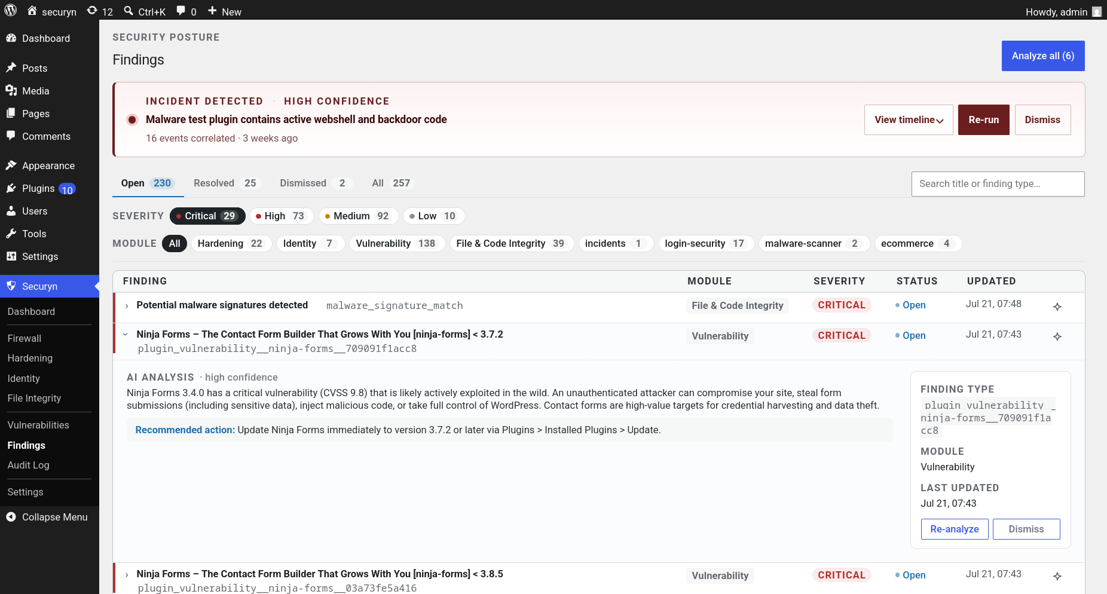Select the All module filter
This screenshot has height=594, width=1107.
175,243
